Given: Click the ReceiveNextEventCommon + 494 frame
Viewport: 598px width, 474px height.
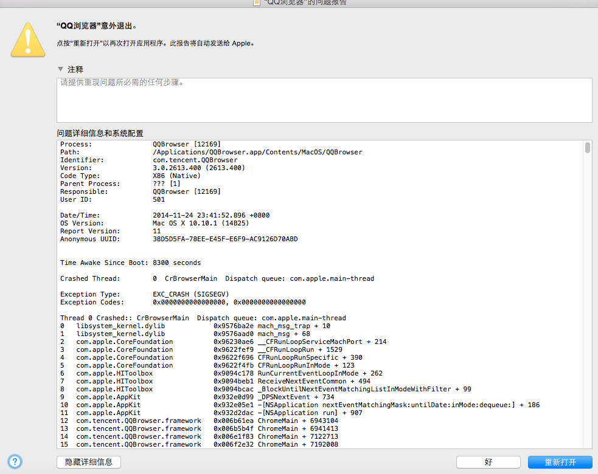Looking at the screenshot, I should click(215, 381).
